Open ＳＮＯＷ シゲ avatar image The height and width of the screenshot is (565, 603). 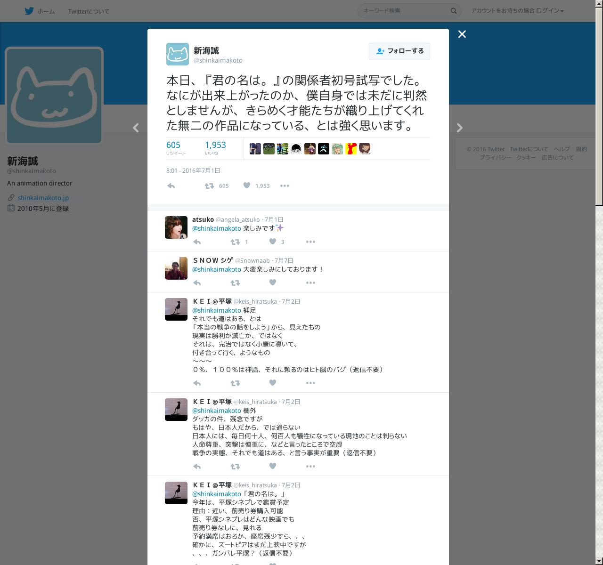[x=176, y=268]
